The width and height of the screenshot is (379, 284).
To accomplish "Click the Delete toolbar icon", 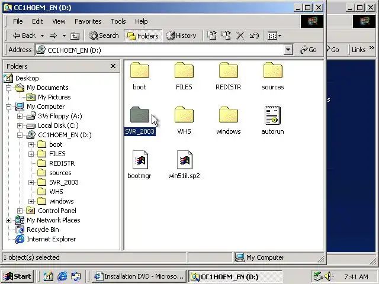I will click(x=240, y=35).
